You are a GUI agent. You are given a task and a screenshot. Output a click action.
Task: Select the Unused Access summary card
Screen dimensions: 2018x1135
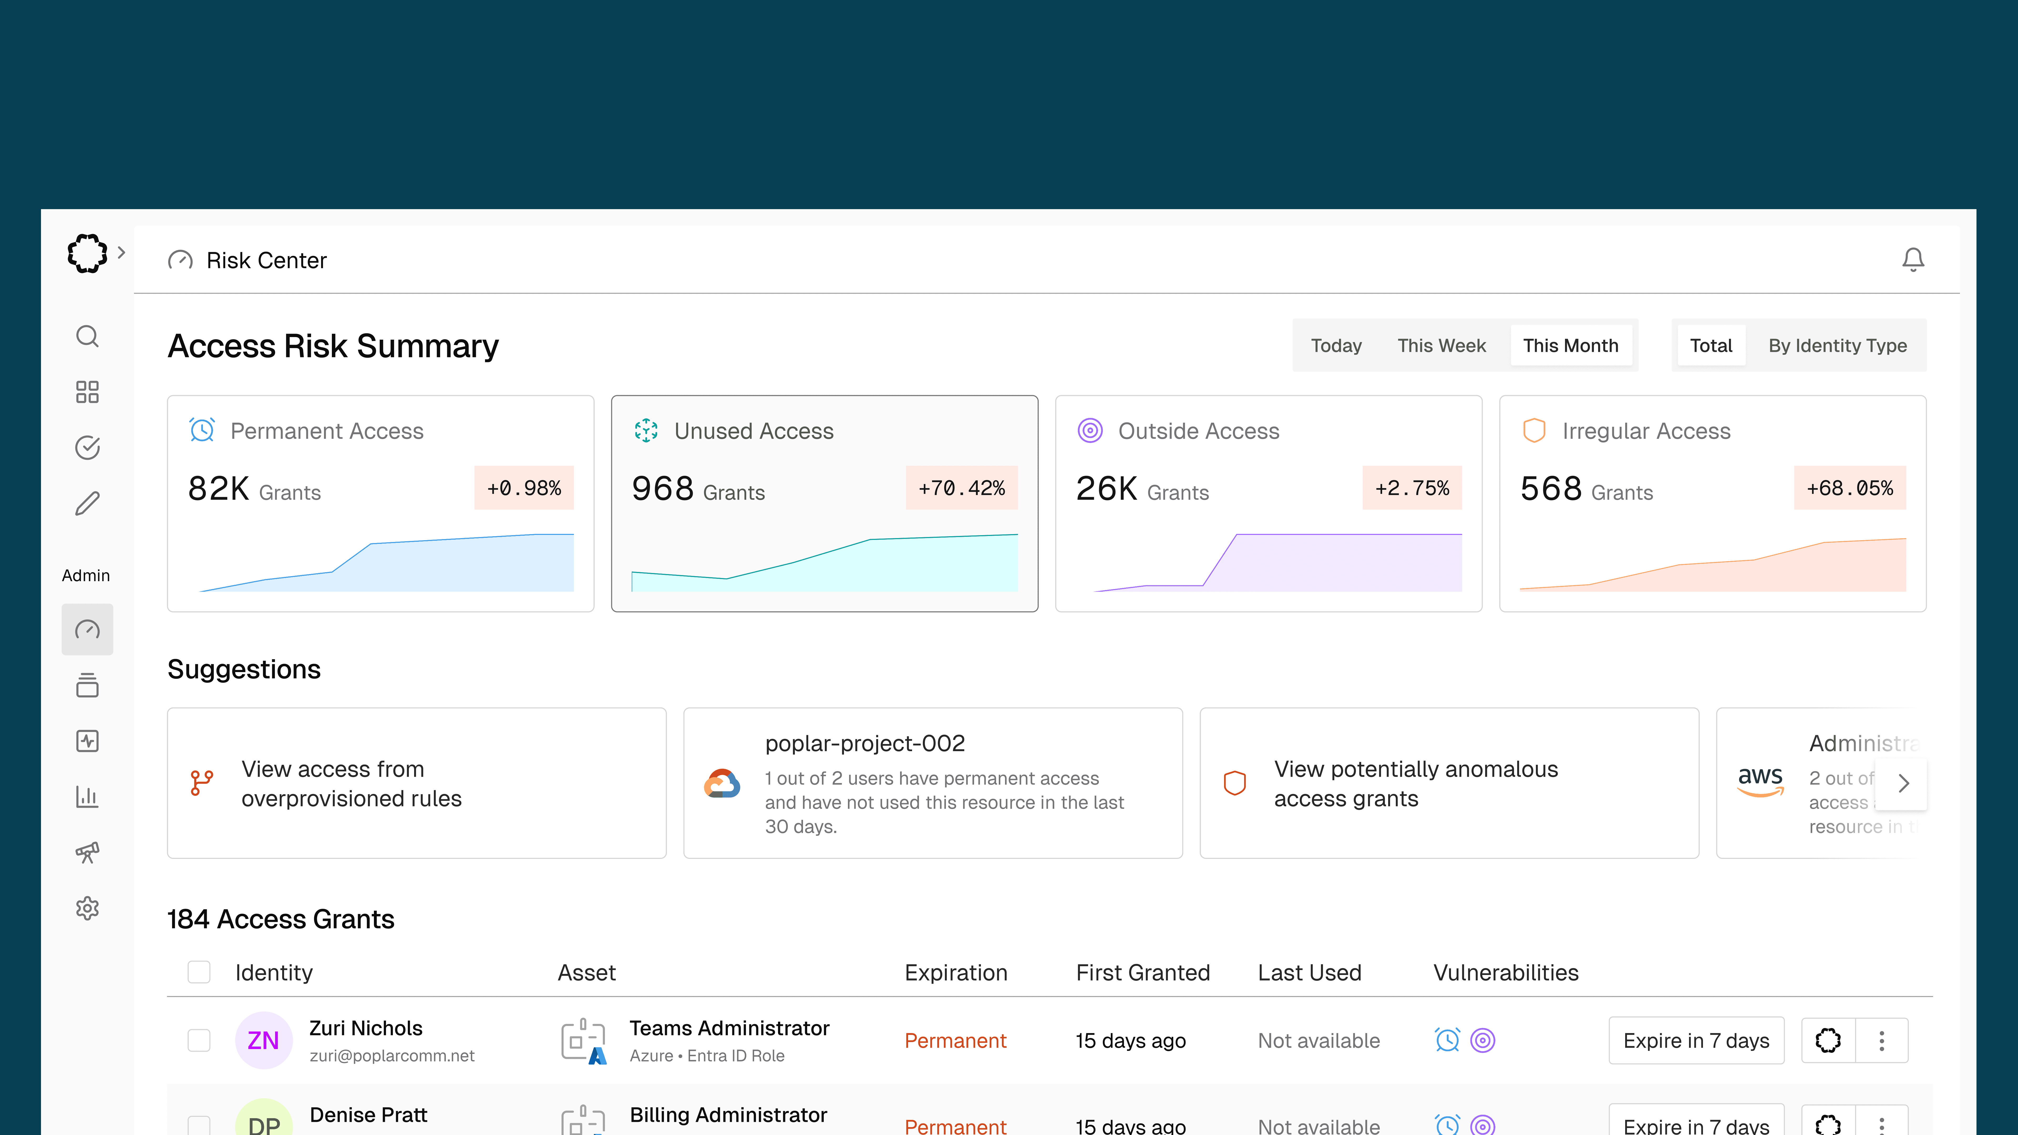[x=825, y=504]
